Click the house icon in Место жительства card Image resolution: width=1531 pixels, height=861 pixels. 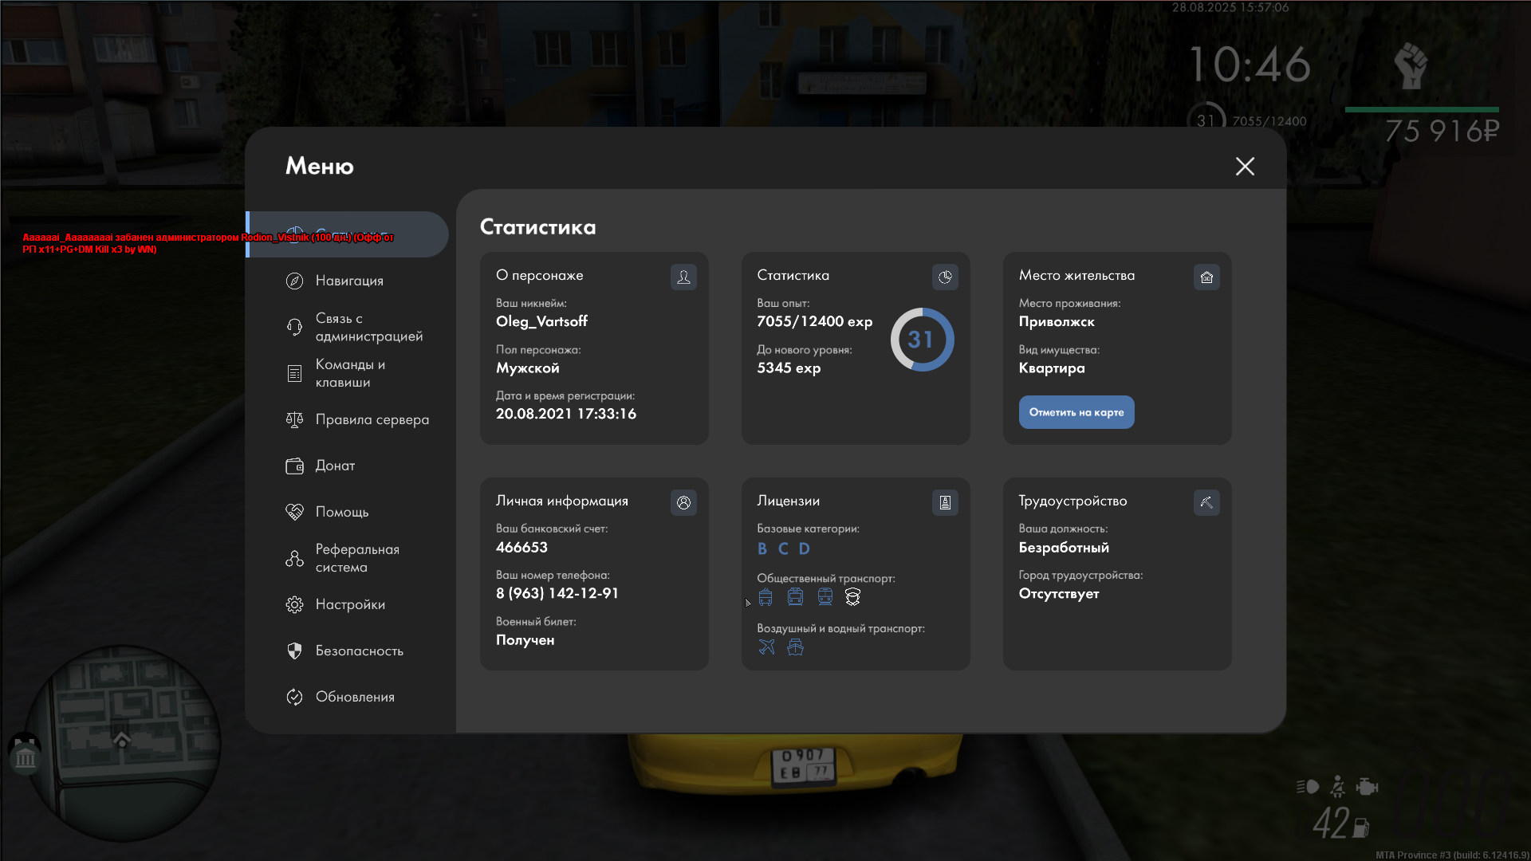[x=1206, y=277]
